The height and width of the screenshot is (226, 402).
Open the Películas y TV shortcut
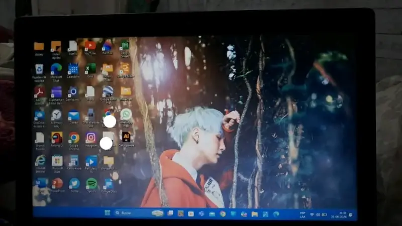pyautogui.click(x=91, y=164)
